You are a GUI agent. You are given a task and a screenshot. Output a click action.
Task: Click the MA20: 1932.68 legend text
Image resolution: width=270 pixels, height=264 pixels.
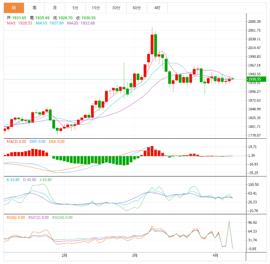click(81, 23)
